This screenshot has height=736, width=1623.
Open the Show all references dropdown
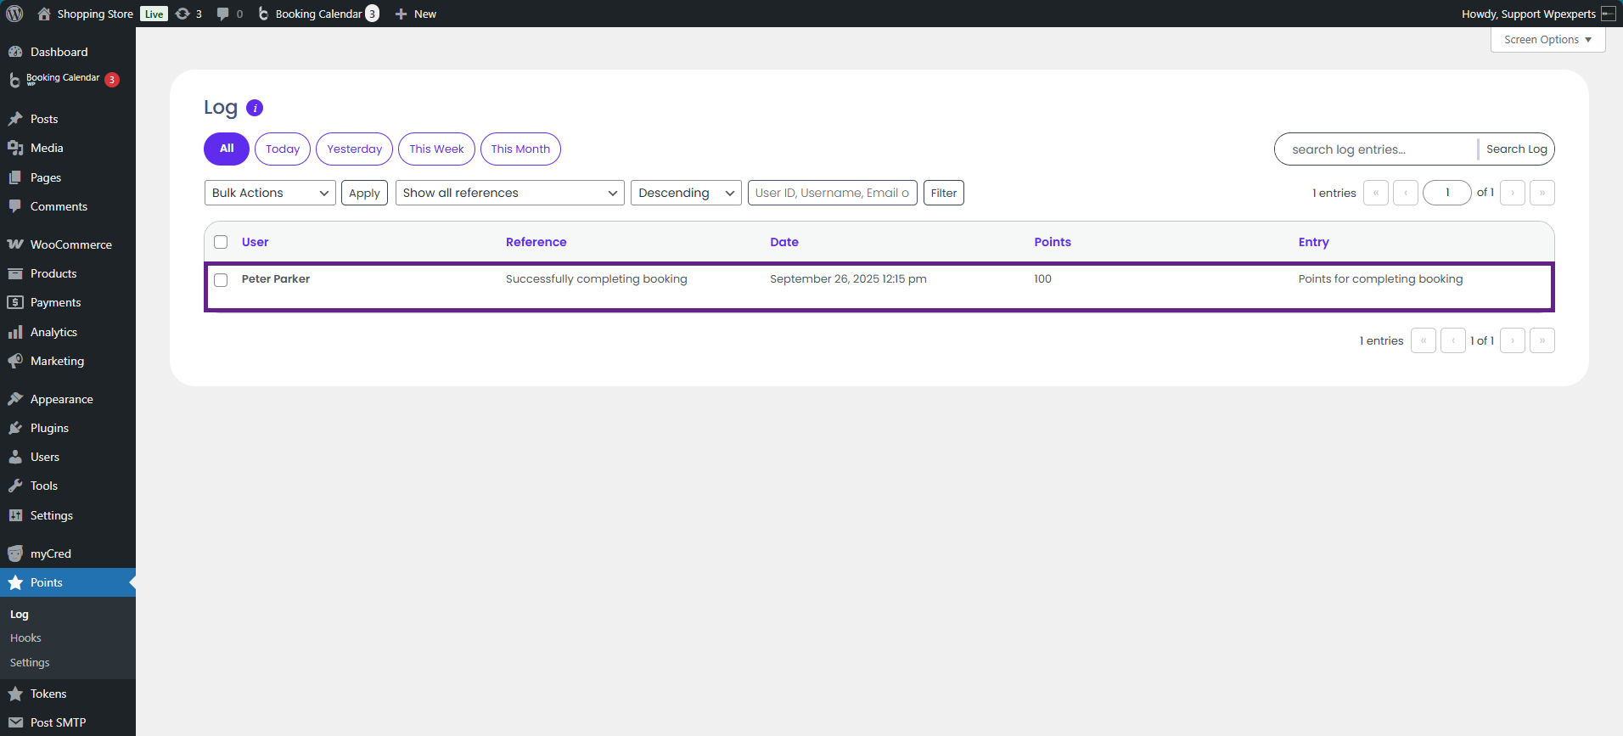pos(509,193)
